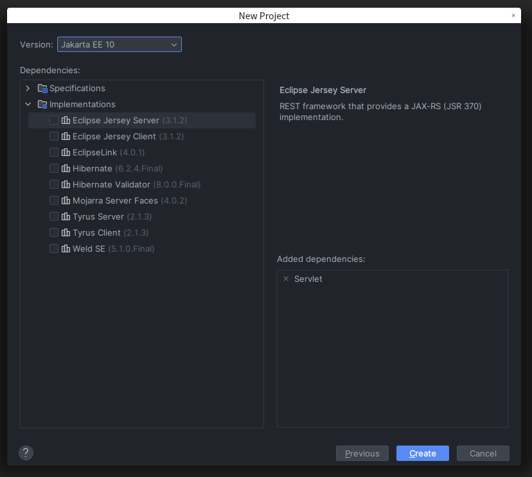Click the Implementations folder icon
The width and height of the screenshot is (532, 477).
[42, 105]
